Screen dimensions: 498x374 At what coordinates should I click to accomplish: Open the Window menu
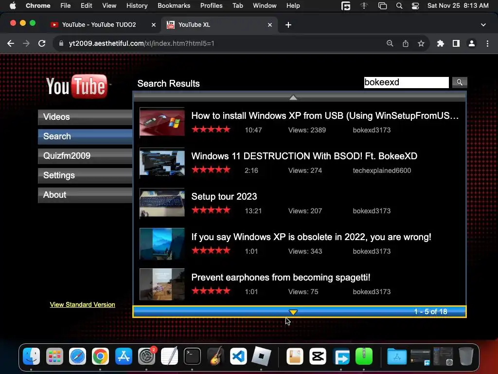[265, 6]
